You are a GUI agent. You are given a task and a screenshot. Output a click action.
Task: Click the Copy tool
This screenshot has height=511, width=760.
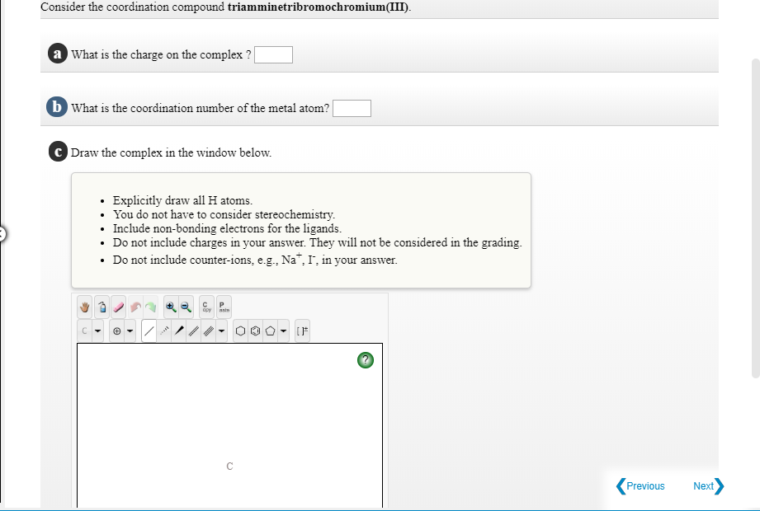point(206,307)
